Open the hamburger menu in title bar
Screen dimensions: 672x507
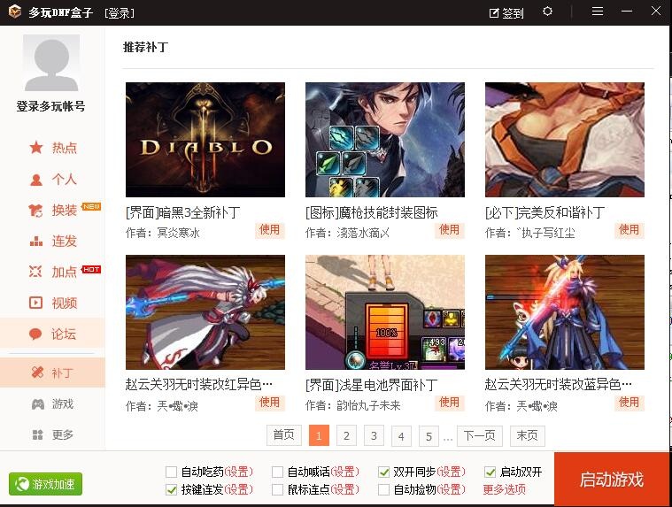[x=598, y=12]
